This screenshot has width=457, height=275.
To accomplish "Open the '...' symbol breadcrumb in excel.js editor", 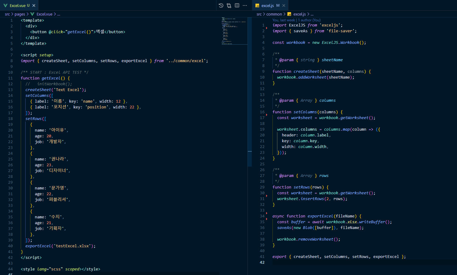I will point(312,14).
